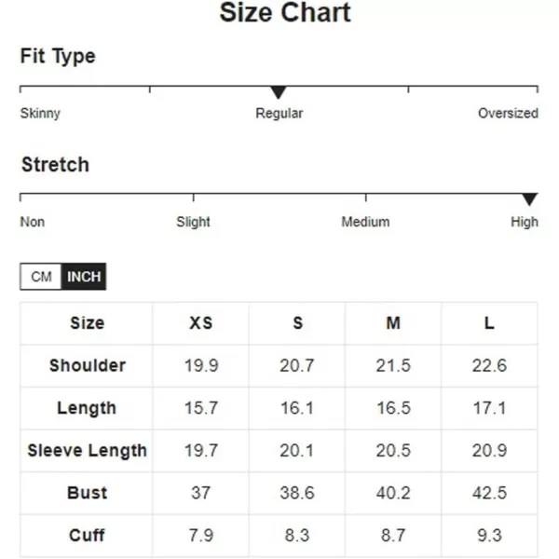Image resolution: width=559 pixels, height=559 pixels.
Task: Select the XS size column header
Action: 200,323
